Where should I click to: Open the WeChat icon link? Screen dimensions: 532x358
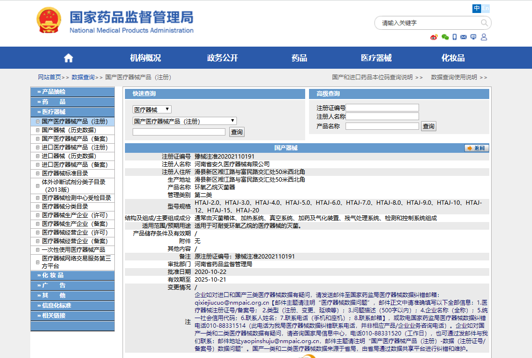coord(445,37)
